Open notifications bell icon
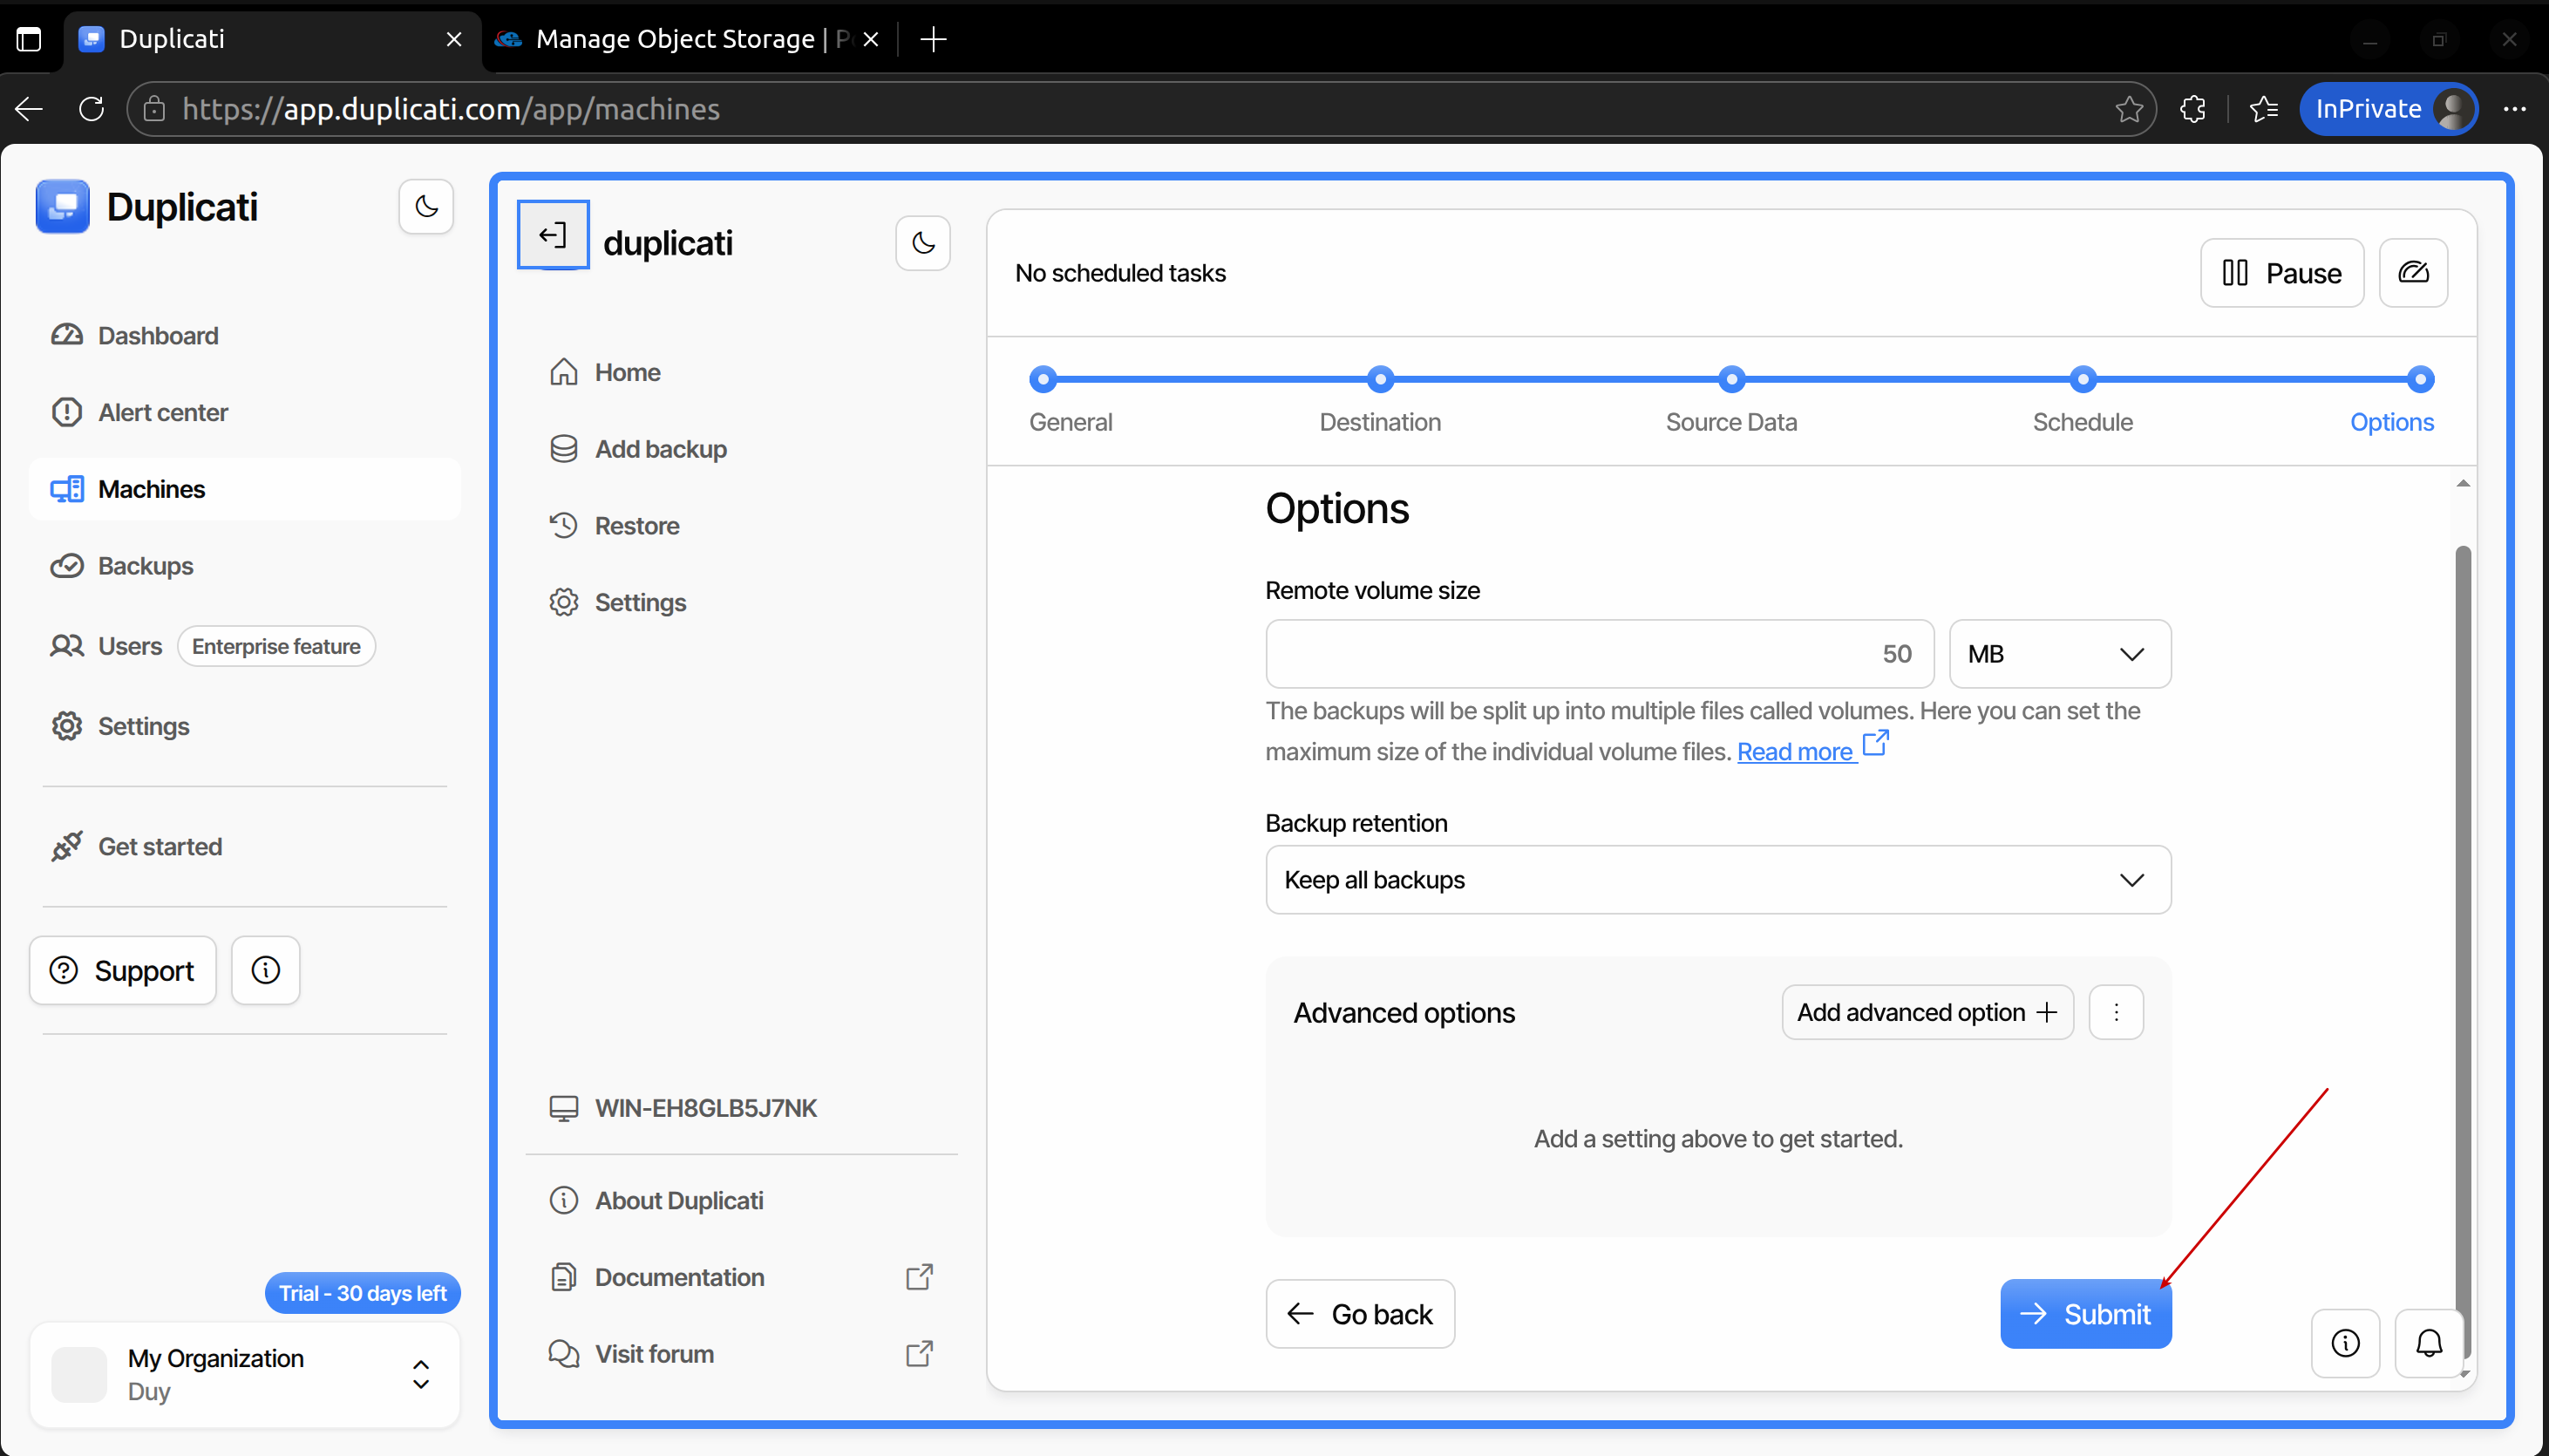 tap(2429, 1343)
